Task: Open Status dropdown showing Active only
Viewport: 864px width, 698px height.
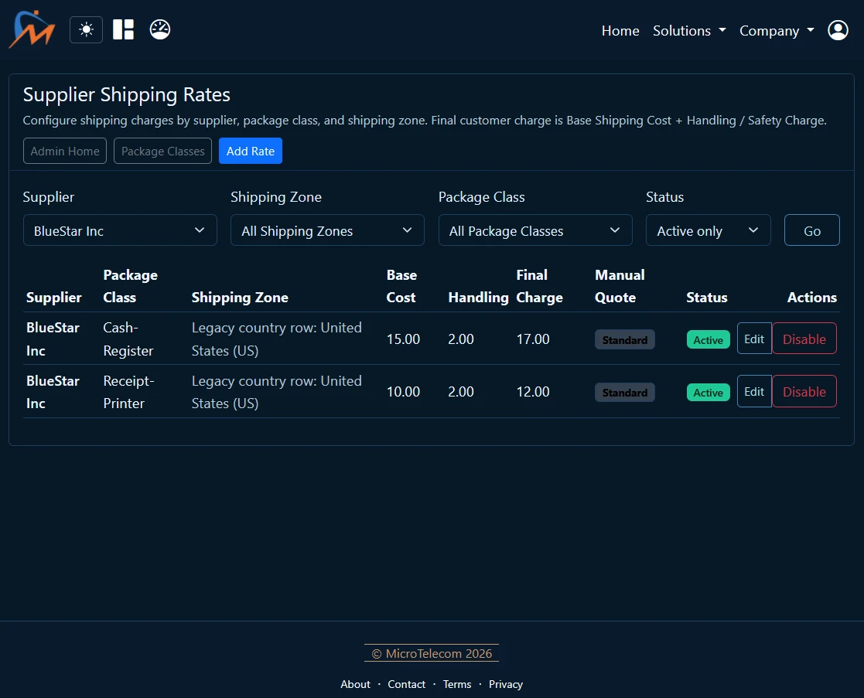Action: tap(708, 230)
